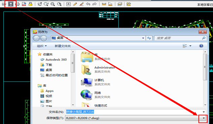Select the Pencil drawing tool

(75, 4)
